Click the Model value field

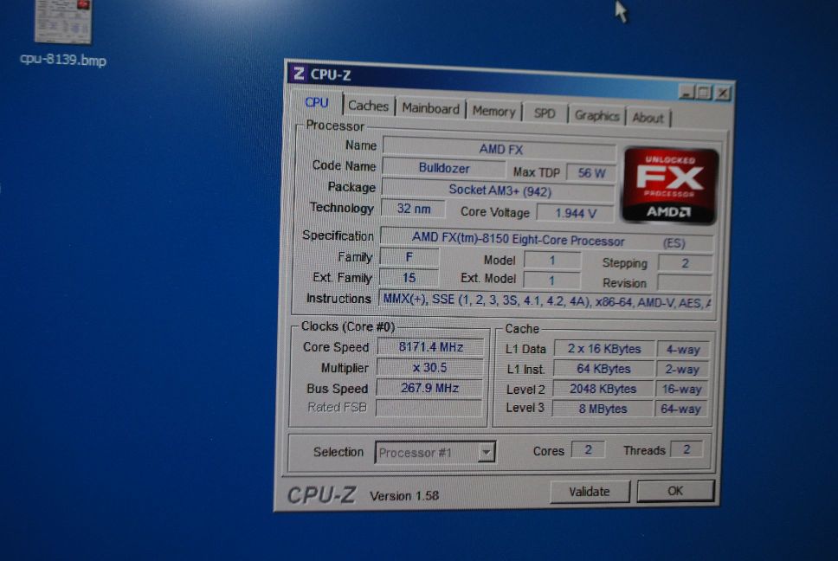552,261
